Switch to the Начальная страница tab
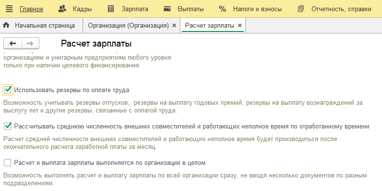382x191 pixels. tap(41, 26)
